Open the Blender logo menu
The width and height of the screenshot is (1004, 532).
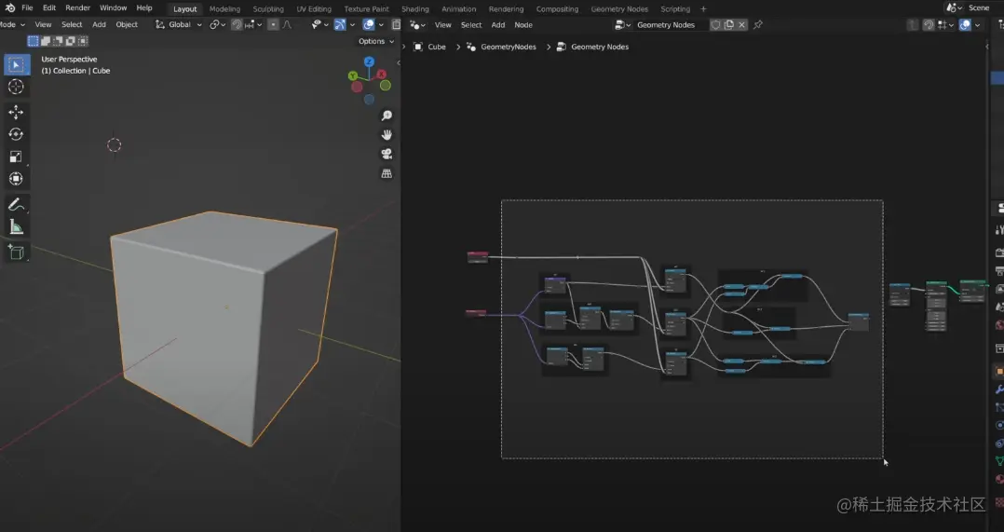tap(9, 8)
